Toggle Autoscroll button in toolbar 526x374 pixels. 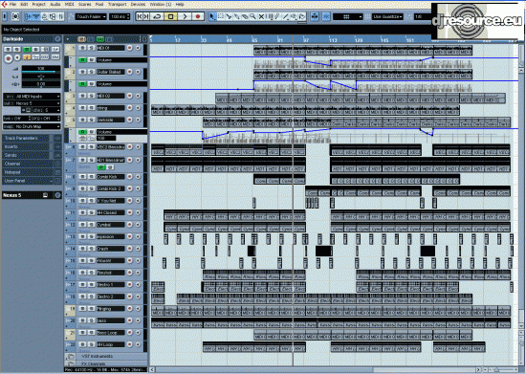click(x=315, y=16)
